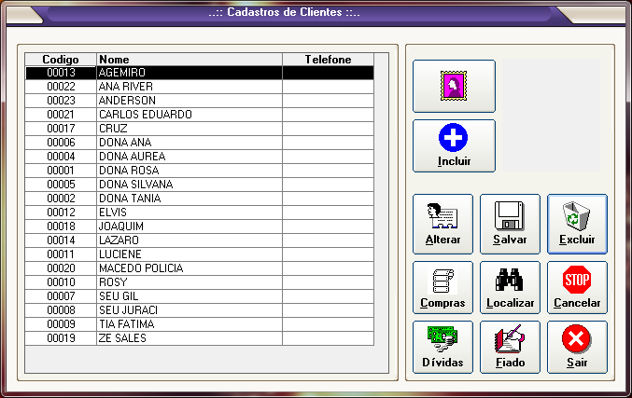
Task: Select client ZE SALES
Action: (200, 338)
